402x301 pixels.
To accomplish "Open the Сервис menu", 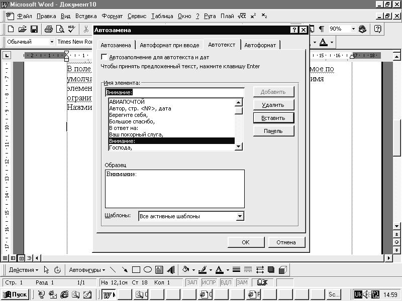I will click(137, 16).
